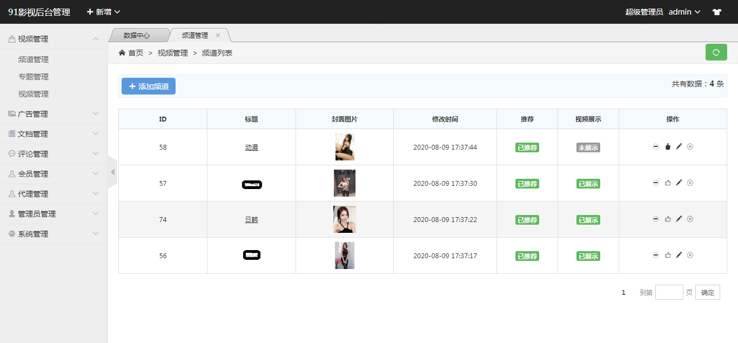Open the 新增 dropdown in top bar

coord(103,12)
